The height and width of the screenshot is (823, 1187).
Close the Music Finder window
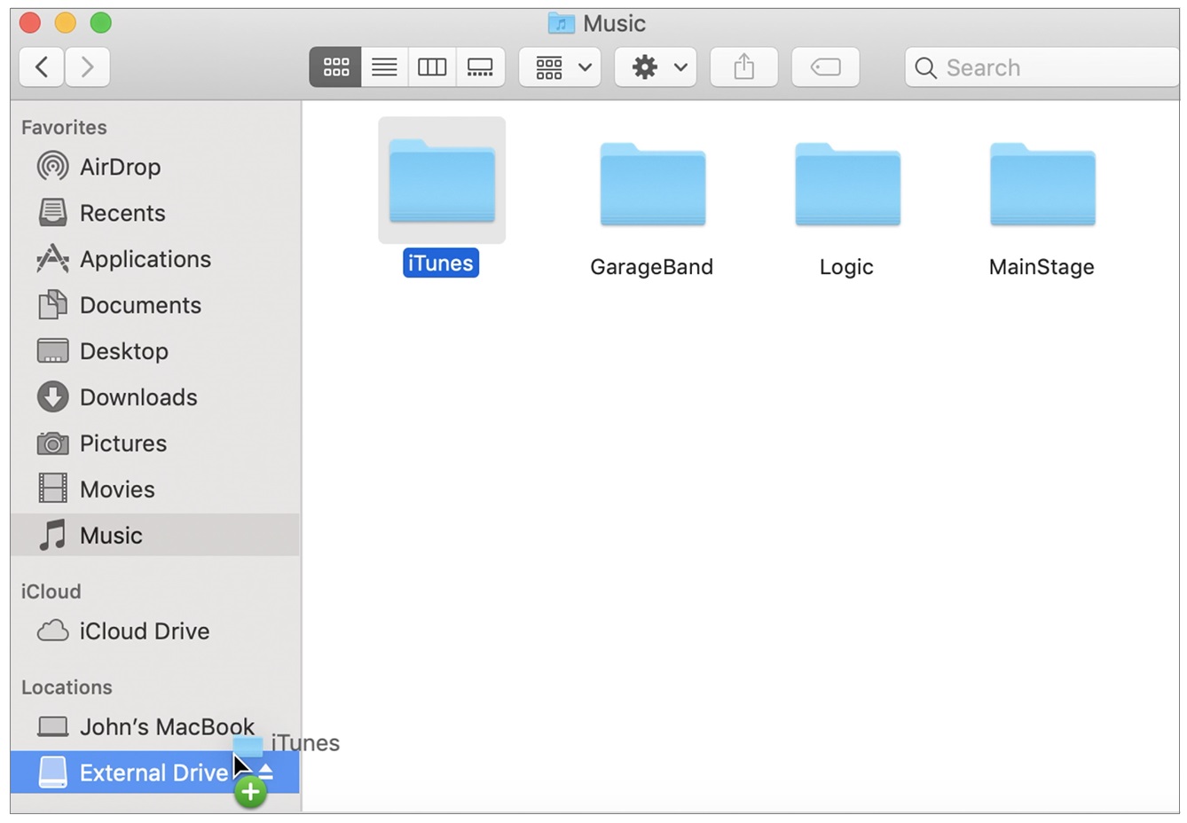tap(30, 23)
